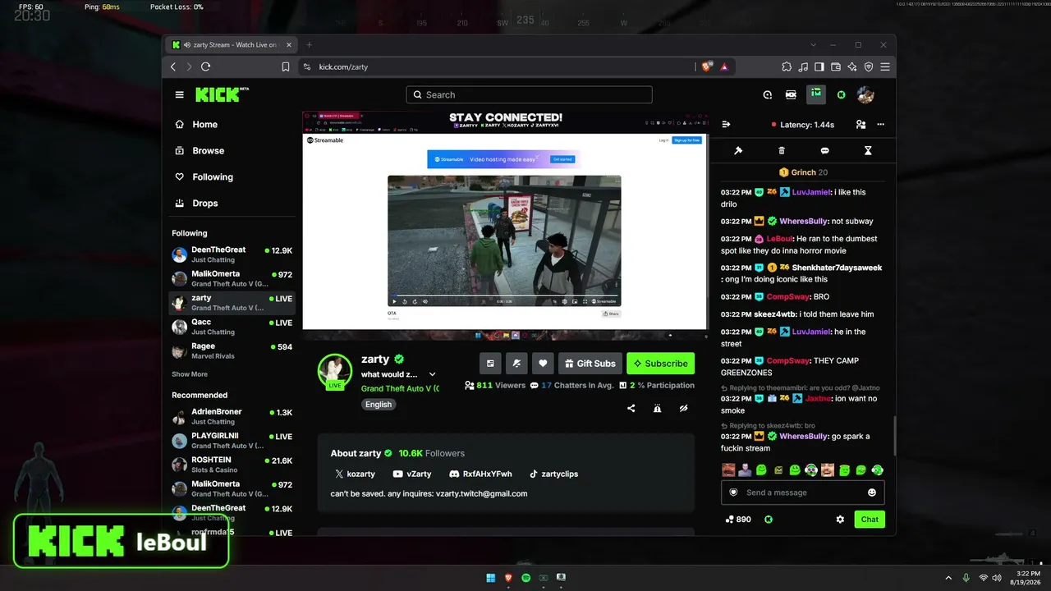Subscribe to zarty
1051x591 pixels.
[660, 364]
